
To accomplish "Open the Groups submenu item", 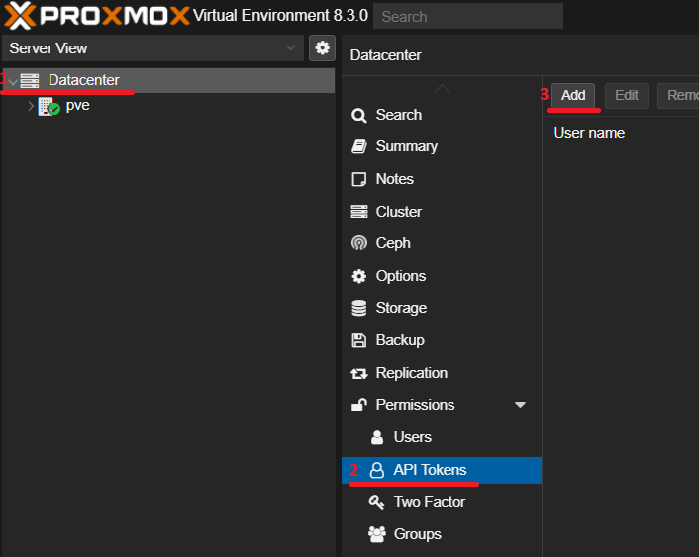I will point(442,534).
